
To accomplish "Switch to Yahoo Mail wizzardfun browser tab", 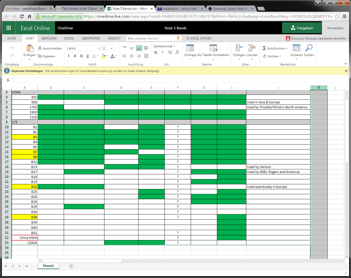I will [180, 9].
